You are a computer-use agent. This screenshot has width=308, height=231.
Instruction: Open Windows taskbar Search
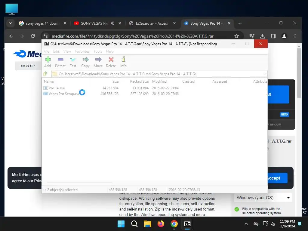point(134,224)
